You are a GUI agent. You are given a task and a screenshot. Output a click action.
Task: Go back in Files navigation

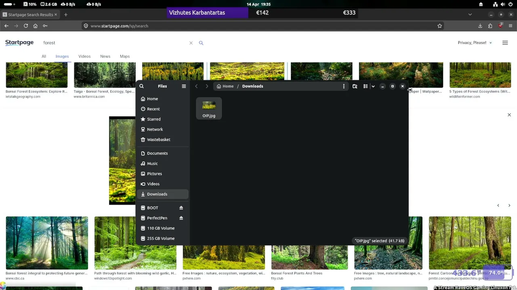196,86
